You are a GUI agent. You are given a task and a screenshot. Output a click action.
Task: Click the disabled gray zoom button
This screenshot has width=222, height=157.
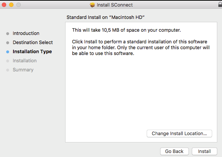19,5
